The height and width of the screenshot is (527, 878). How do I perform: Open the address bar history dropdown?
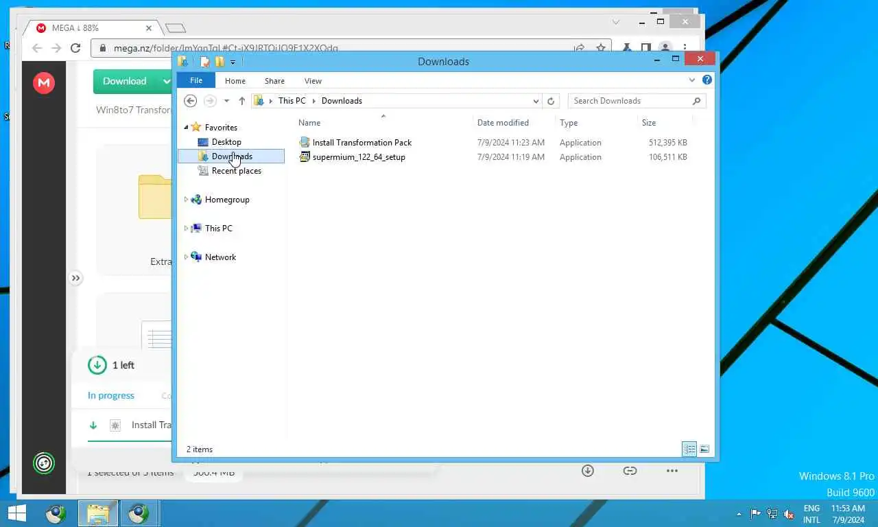point(536,101)
